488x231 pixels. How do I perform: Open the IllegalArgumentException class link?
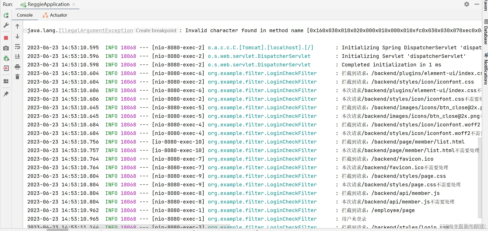(96, 30)
